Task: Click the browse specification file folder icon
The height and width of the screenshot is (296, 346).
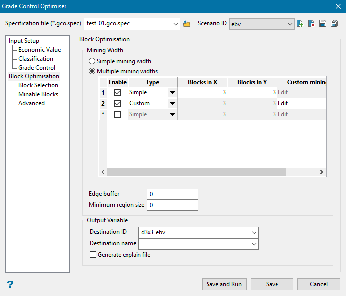Action: click(187, 24)
